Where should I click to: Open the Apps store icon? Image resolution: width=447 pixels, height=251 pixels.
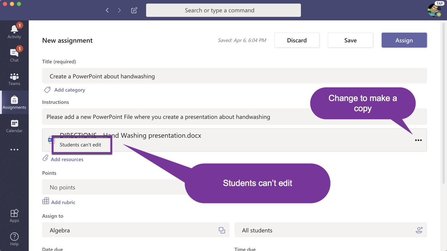click(14, 215)
